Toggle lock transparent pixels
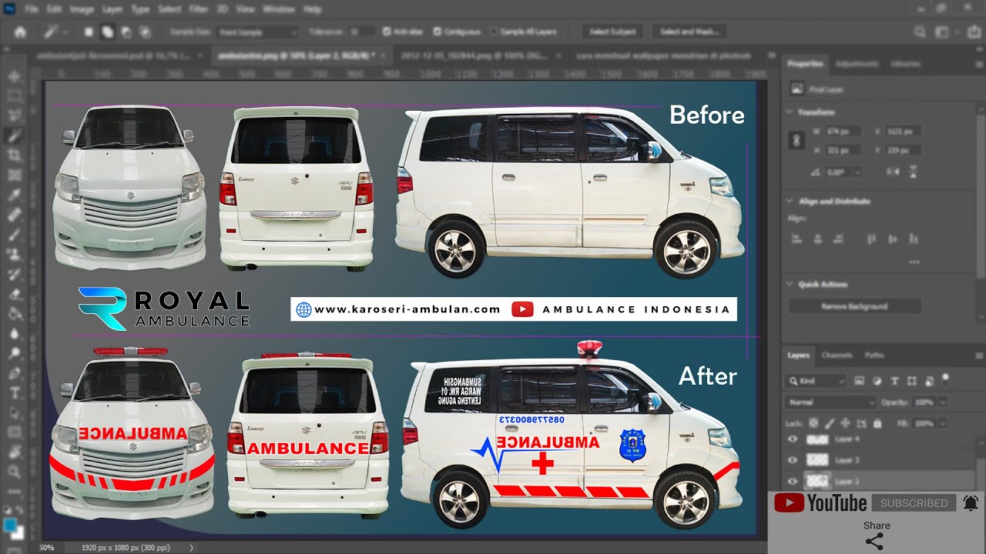The height and width of the screenshot is (554, 986). click(813, 423)
